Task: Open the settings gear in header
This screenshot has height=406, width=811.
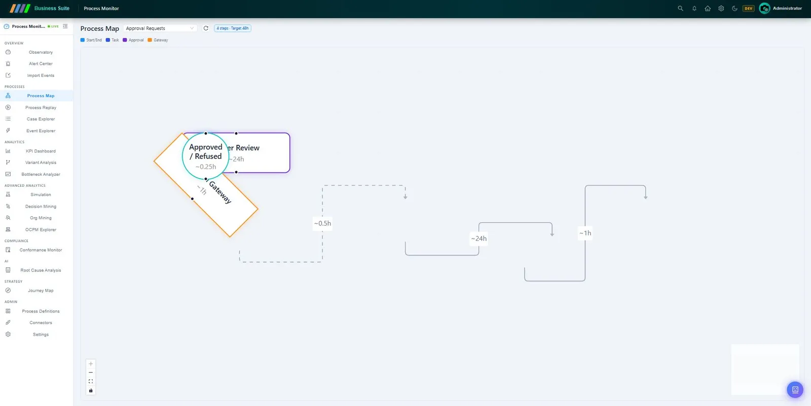Action: pyautogui.click(x=721, y=8)
